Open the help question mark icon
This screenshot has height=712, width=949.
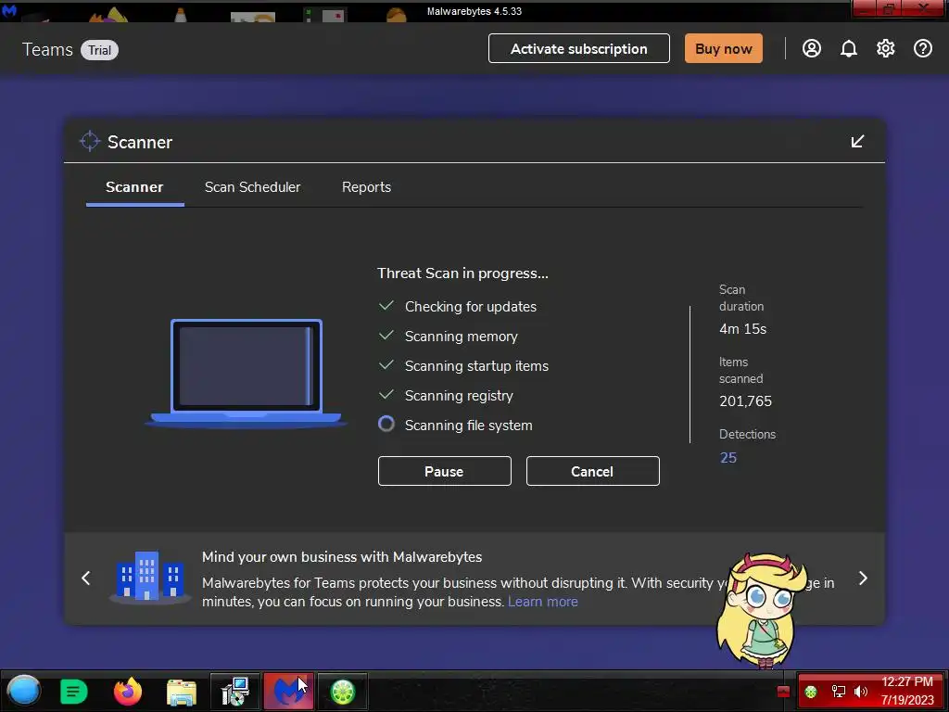point(923,48)
